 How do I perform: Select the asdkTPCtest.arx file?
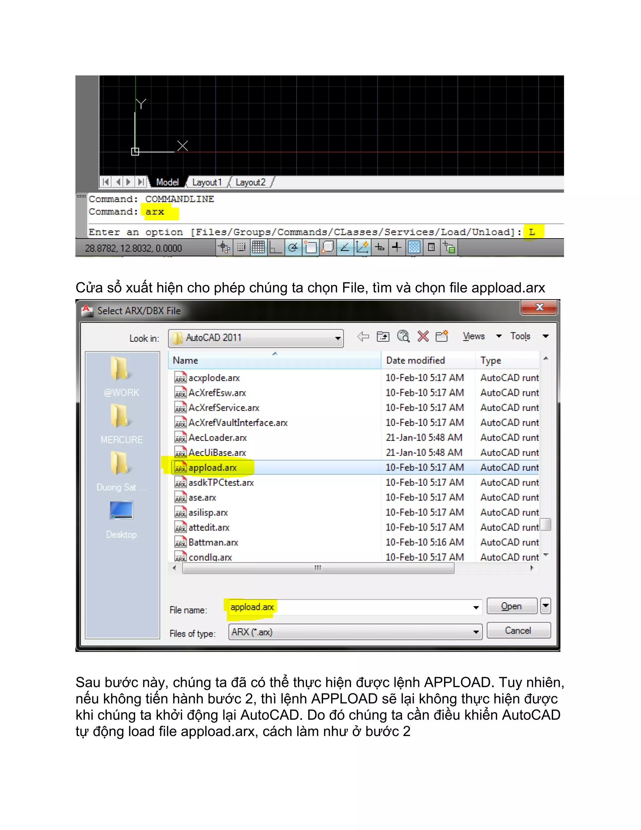click(354, 482)
